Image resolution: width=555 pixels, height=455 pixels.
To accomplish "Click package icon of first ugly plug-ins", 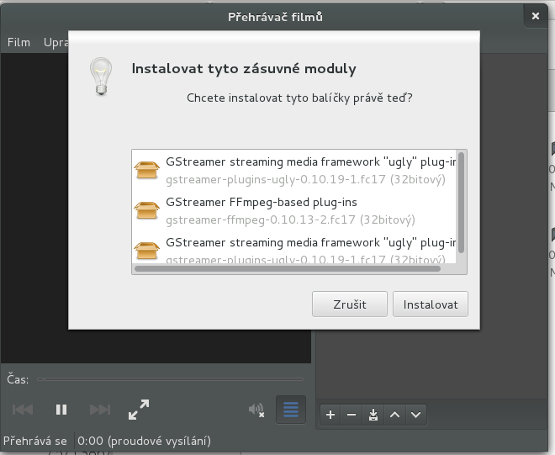I will 147,170.
